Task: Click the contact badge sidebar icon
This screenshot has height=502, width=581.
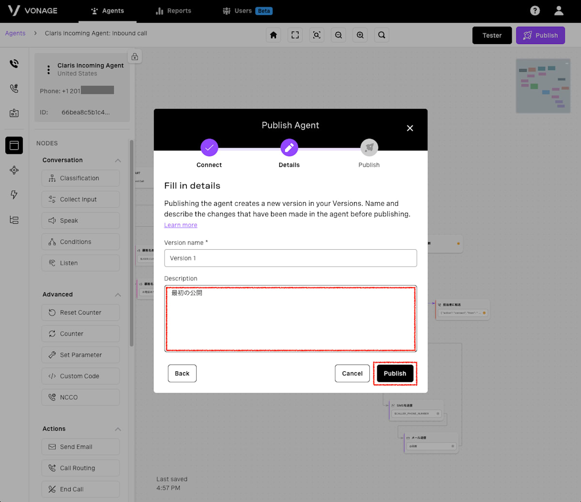Action: [x=14, y=113]
